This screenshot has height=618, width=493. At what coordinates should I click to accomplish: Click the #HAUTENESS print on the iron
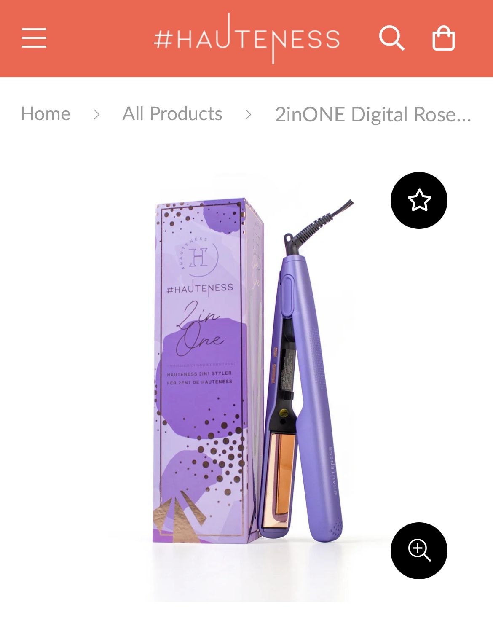click(332, 470)
